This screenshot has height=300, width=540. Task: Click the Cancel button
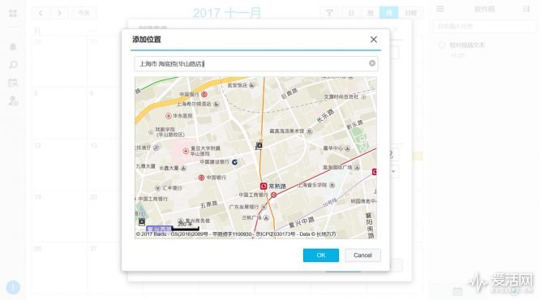click(362, 255)
